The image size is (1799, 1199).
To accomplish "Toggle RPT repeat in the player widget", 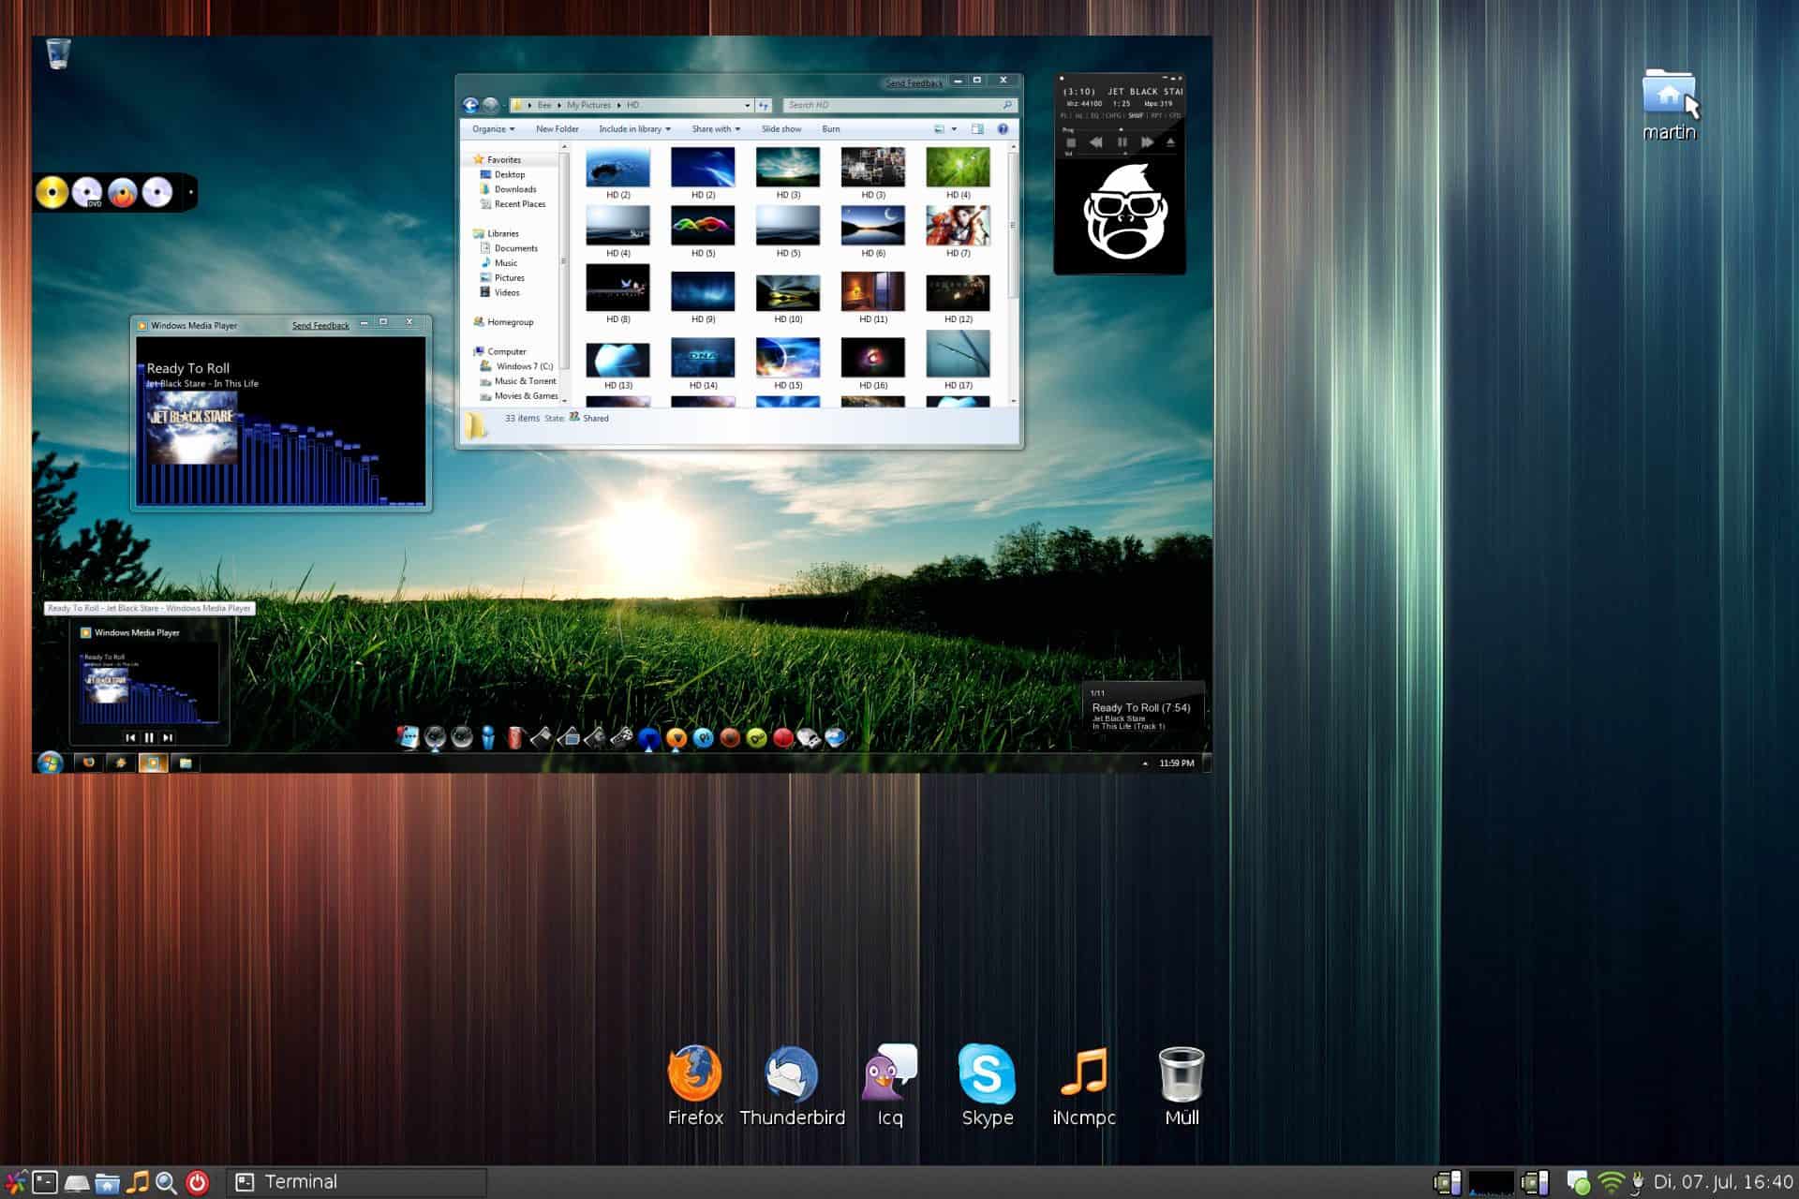I will coord(1157,115).
